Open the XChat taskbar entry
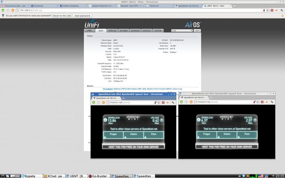The height and width of the screenshot is (178, 285). pyautogui.click(x=54, y=176)
